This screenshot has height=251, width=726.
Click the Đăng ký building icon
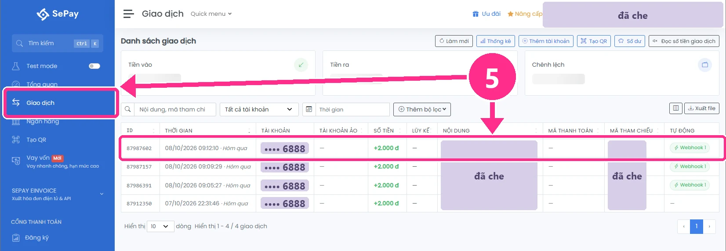click(x=16, y=238)
